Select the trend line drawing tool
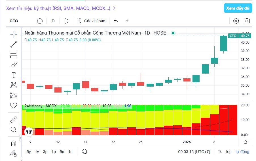The width and height of the screenshot is (256, 161). pos(14,44)
